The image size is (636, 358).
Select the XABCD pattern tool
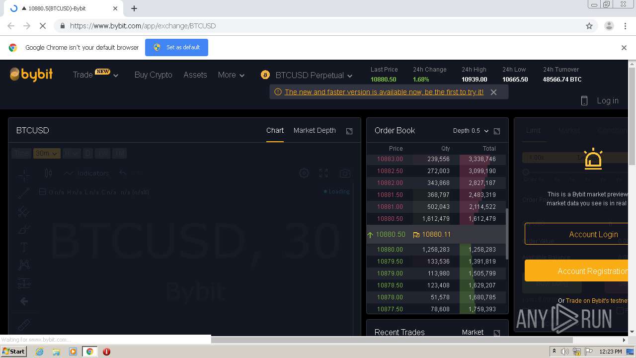point(24,265)
